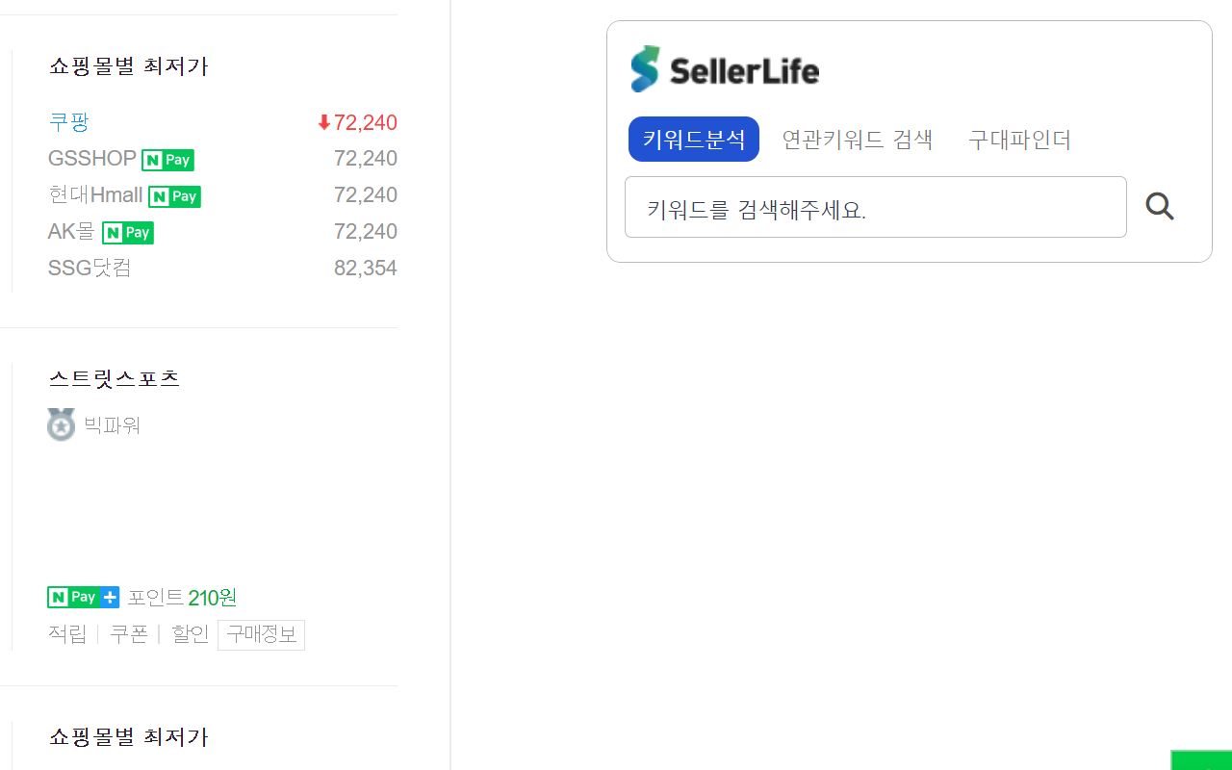Click the red price-drop arrow beside 72,240
Viewport: 1232px width, 770px height.
[x=321, y=123]
